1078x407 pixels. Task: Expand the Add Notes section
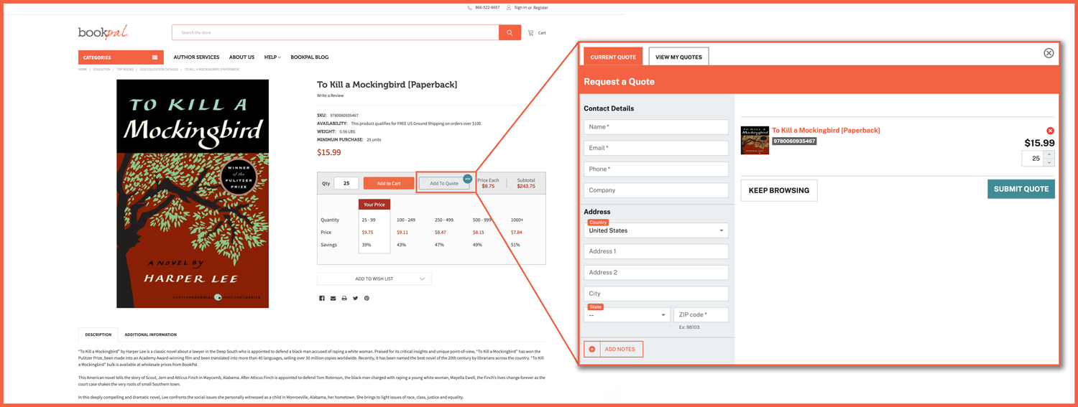coord(613,349)
